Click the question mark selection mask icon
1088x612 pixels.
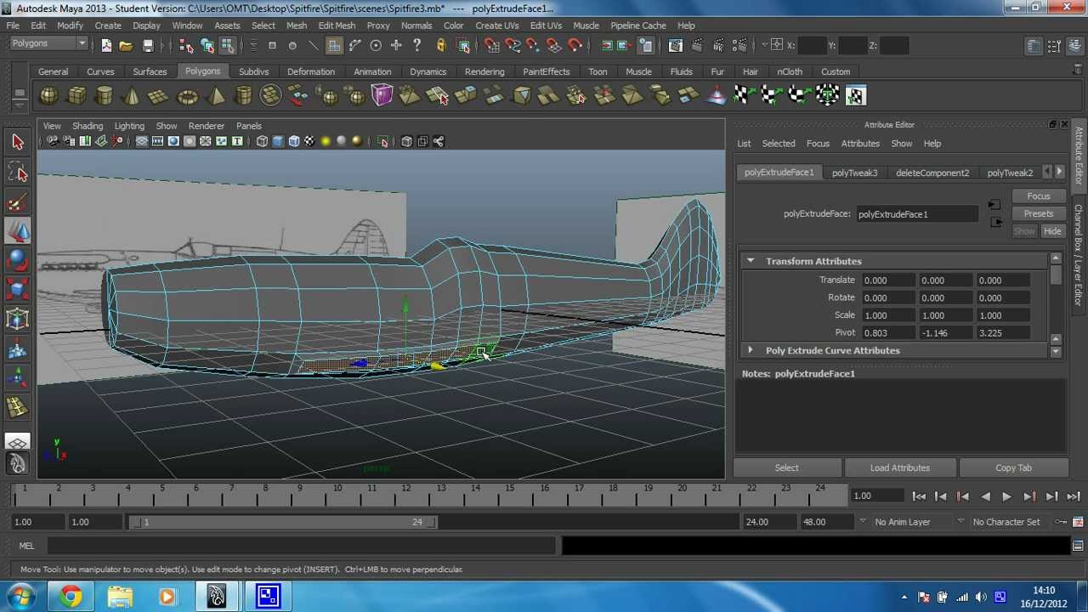[416, 45]
